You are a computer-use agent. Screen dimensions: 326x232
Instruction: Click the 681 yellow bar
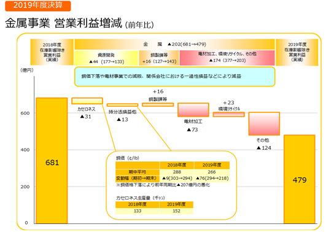click(x=52, y=160)
